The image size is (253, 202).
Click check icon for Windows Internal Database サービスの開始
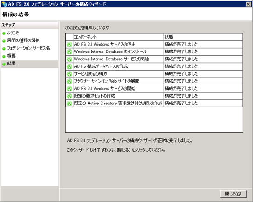(70, 59)
